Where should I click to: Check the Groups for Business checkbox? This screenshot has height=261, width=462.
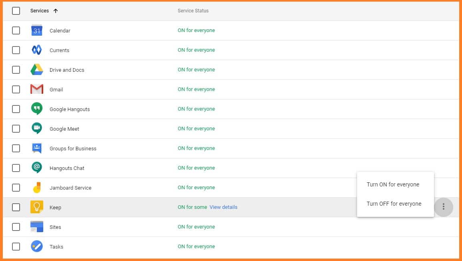pyautogui.click(x=16, y=148)
